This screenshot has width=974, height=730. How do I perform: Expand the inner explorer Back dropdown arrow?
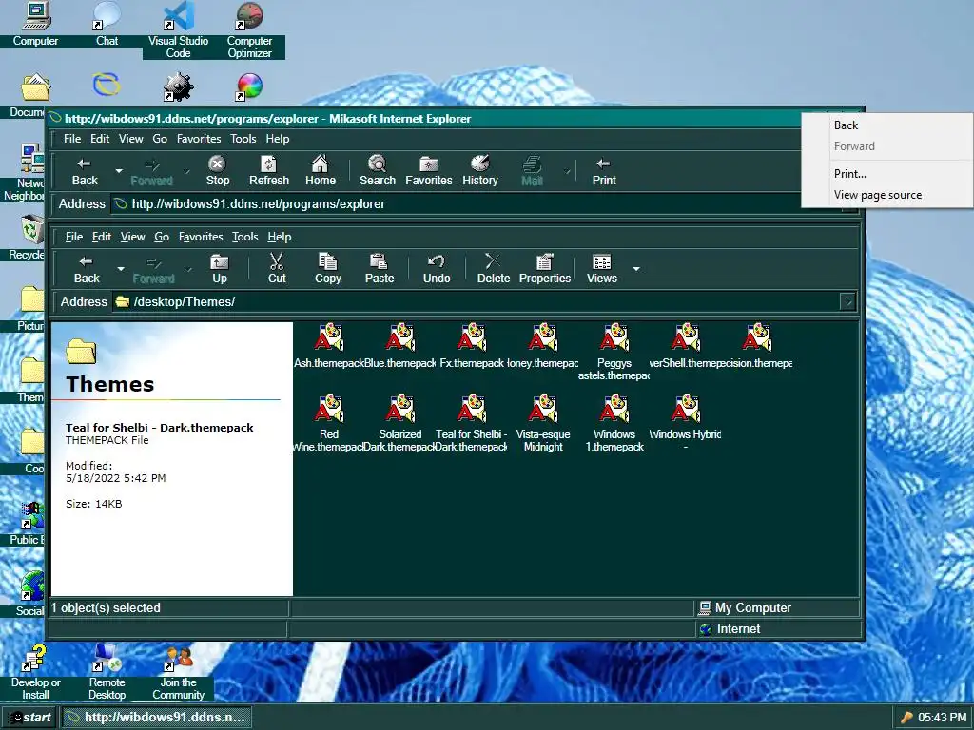click(121, 269)
